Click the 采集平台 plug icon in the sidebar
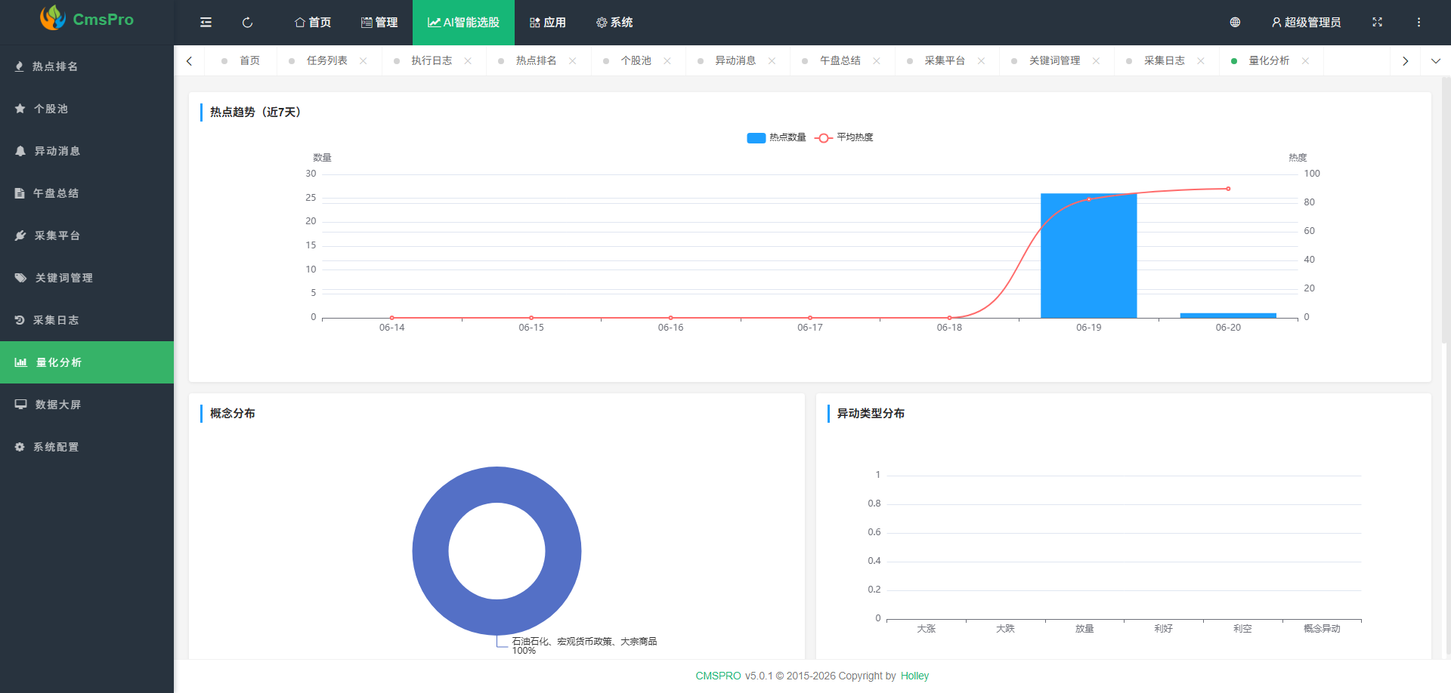1451x693 pixels. 20,236
